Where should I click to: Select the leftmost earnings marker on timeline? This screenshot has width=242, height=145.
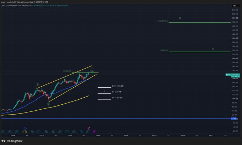click(x=3, y=132)
